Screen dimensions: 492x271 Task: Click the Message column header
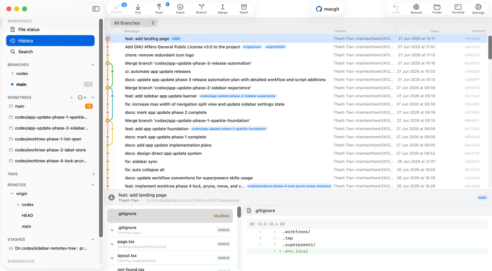pyautogui.click(x=132, y=31)
